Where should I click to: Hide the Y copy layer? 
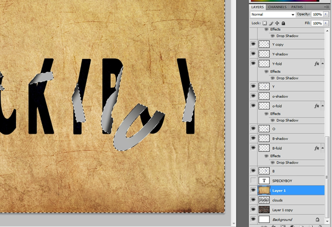pyautogui.click(x=253, y=44)
